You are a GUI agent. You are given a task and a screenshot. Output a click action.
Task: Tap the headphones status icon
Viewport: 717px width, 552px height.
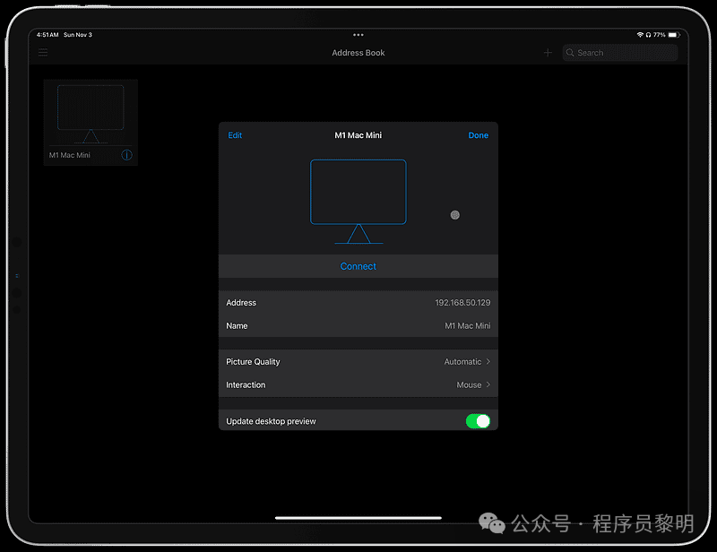648,35
